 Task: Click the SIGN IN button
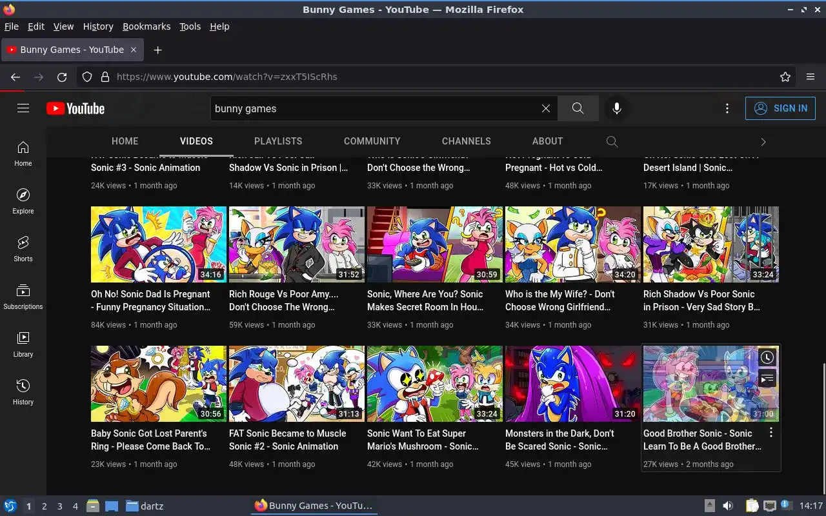click(780, 108)
